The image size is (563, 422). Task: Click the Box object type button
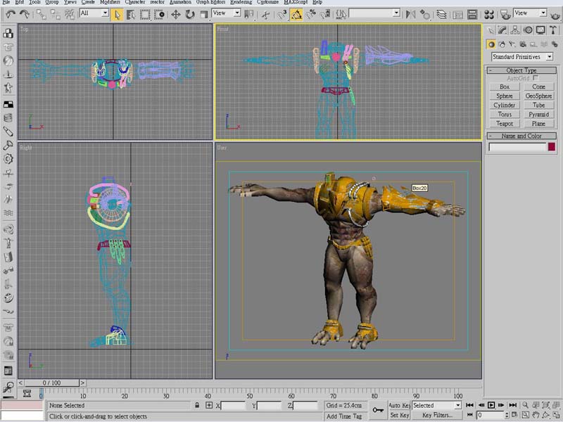(505, 87)
